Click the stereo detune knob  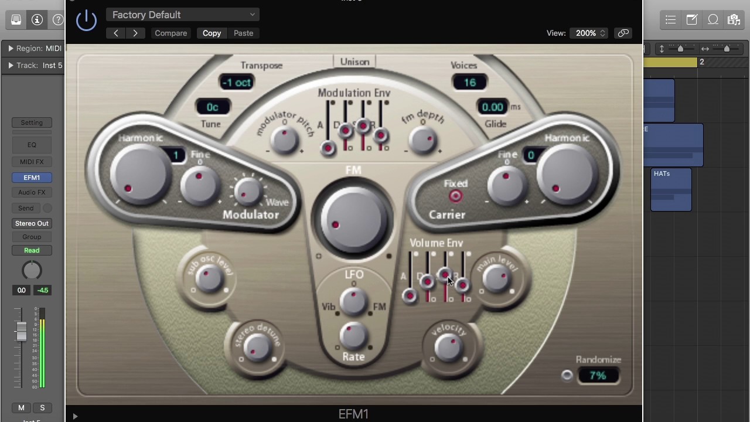(257, 347)
